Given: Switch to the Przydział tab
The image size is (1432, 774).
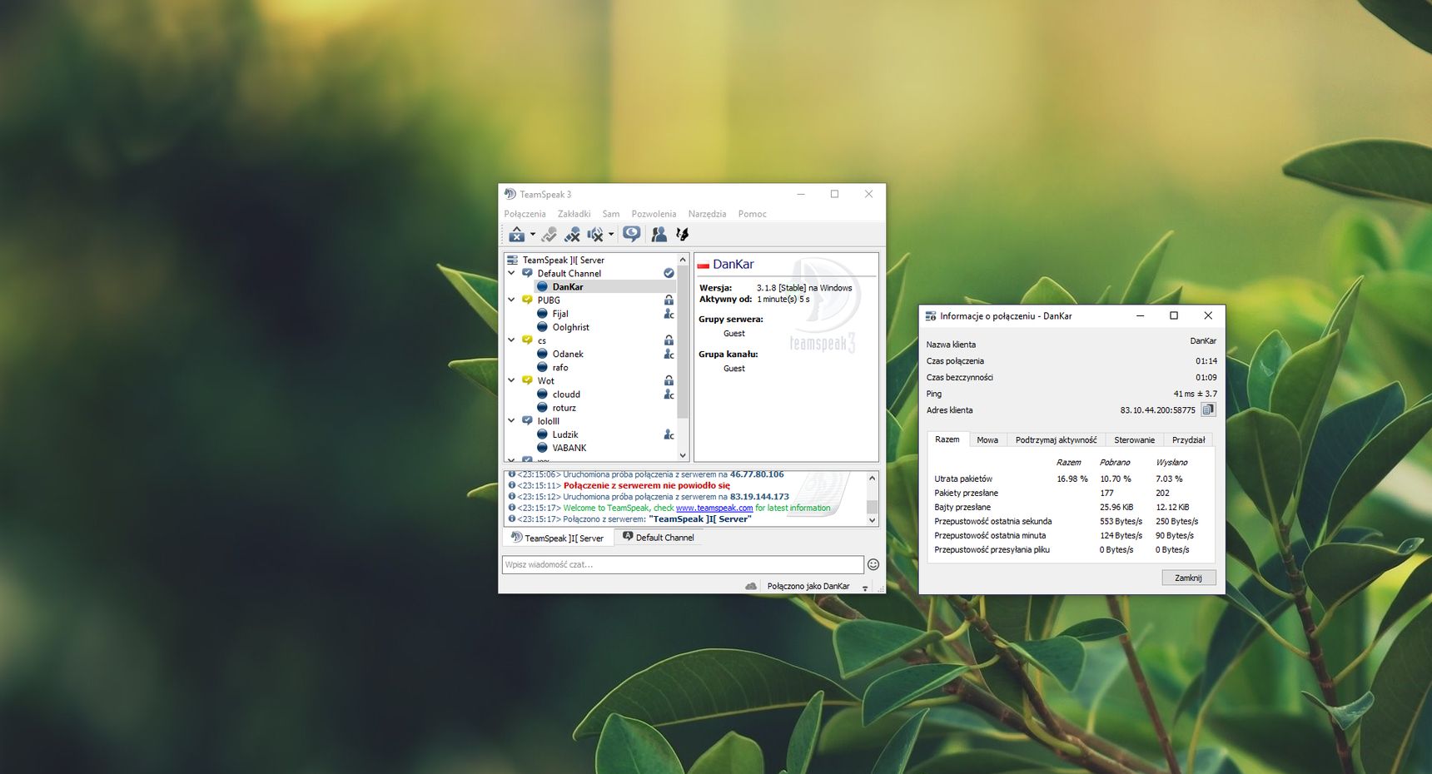Looking at the screenshot, I should 1188,440.
